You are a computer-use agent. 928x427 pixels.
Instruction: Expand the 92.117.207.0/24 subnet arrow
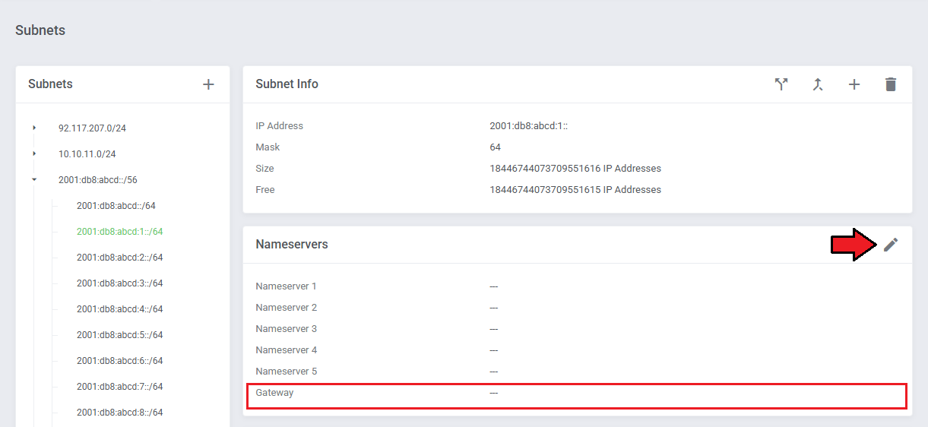pyautogui.click(x=34, y=128)
